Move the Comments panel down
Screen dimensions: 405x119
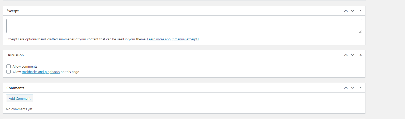click(352, 88)
